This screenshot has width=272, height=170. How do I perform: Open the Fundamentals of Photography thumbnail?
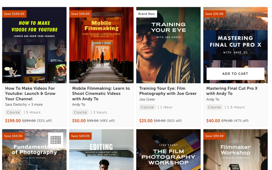pyautogui.click(x=34, y=150)
